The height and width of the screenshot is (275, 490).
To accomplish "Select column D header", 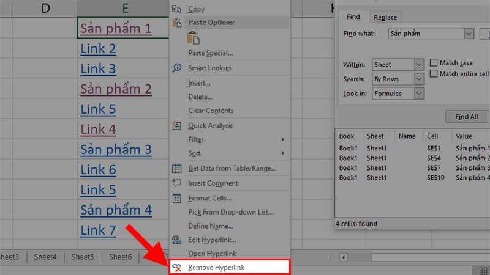I will click(45, 9).
